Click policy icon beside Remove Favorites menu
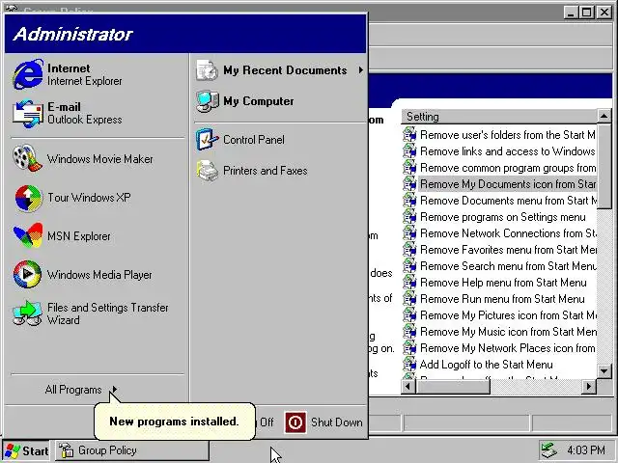Image resolution: width=618 pixels, height=463 pixels. click(409, 250)
